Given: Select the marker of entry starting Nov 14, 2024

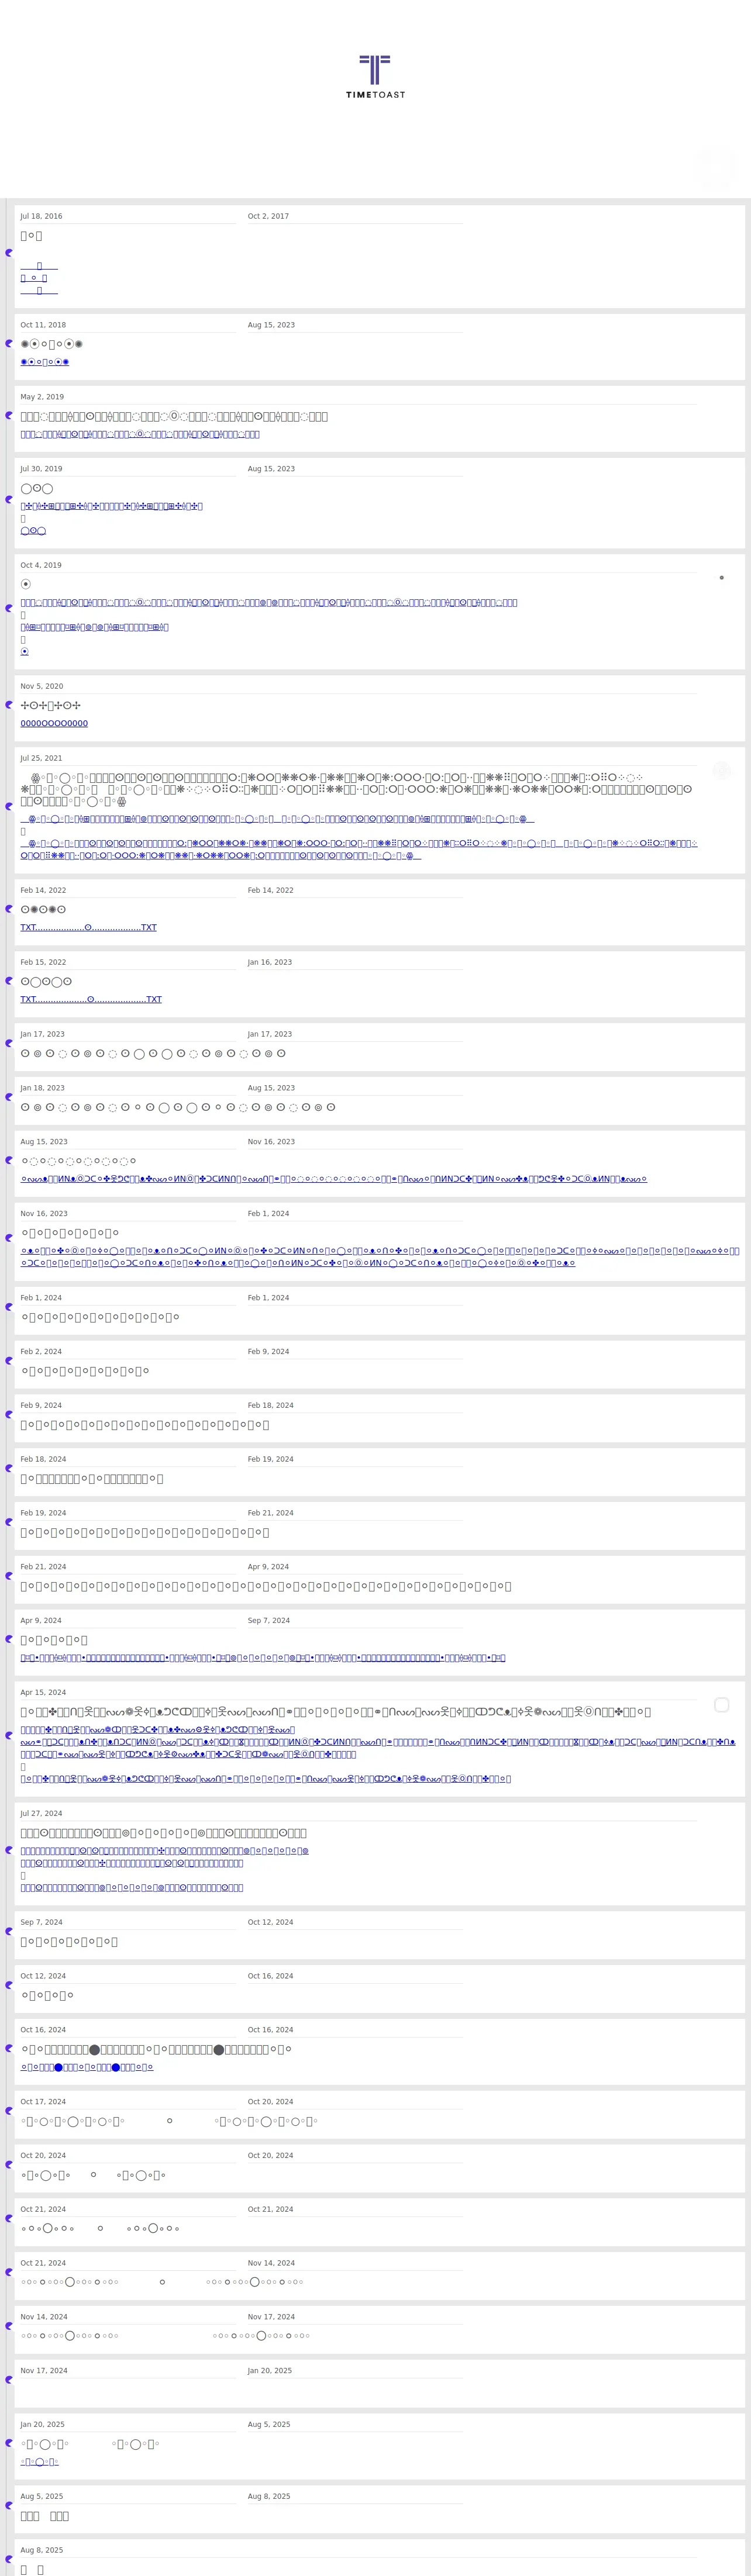Looking at the screenshot, I should pos(9,2327).
